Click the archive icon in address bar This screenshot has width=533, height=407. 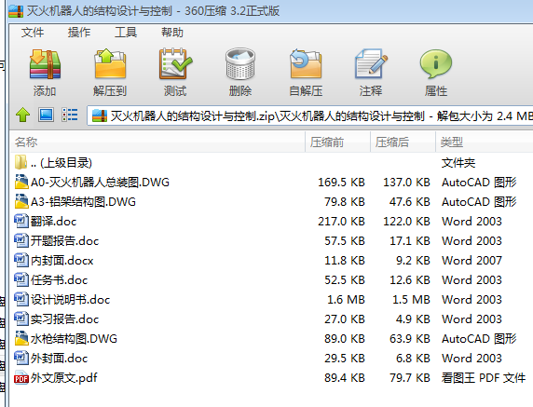click(x=100, y=115)
